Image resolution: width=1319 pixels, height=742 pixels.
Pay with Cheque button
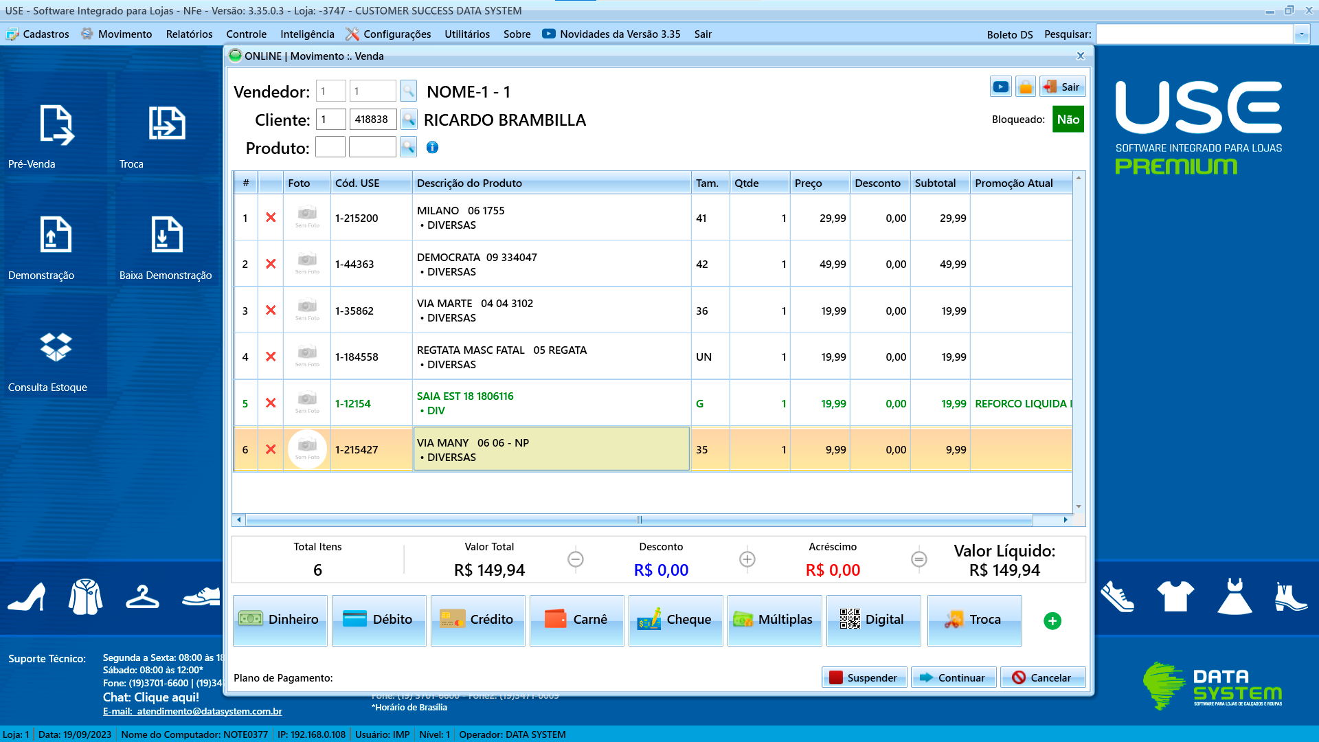click(676, 620)
